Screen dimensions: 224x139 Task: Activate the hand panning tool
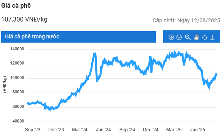[x=196, y=37]
